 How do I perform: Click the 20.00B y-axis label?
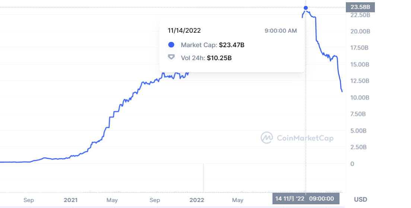click(360, 31)
